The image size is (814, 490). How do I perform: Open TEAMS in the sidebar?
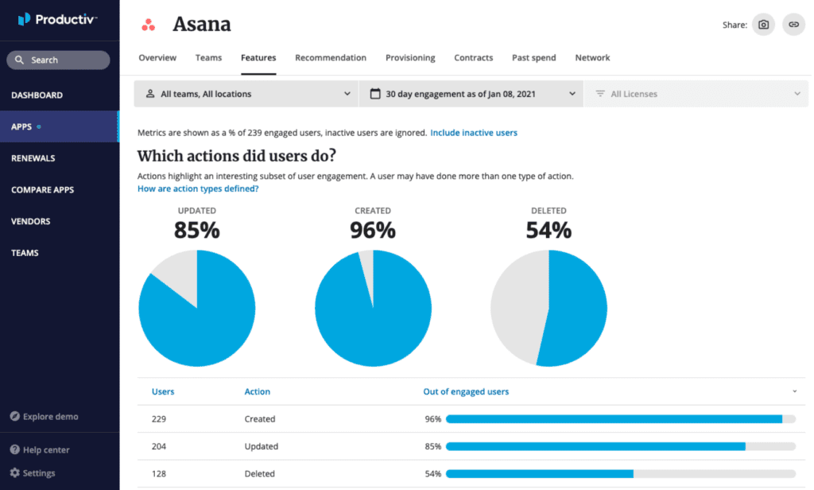[25, 253]
